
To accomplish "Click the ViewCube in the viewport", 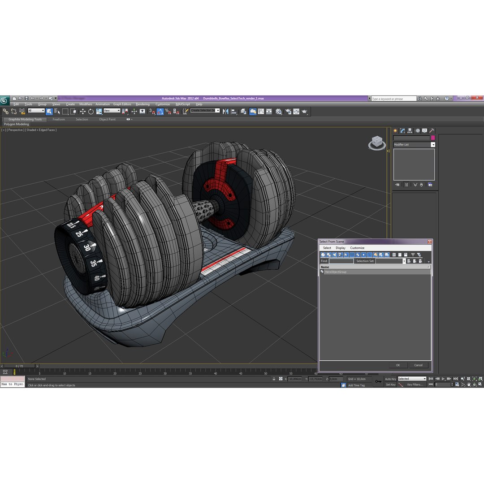I will point(377,143).
